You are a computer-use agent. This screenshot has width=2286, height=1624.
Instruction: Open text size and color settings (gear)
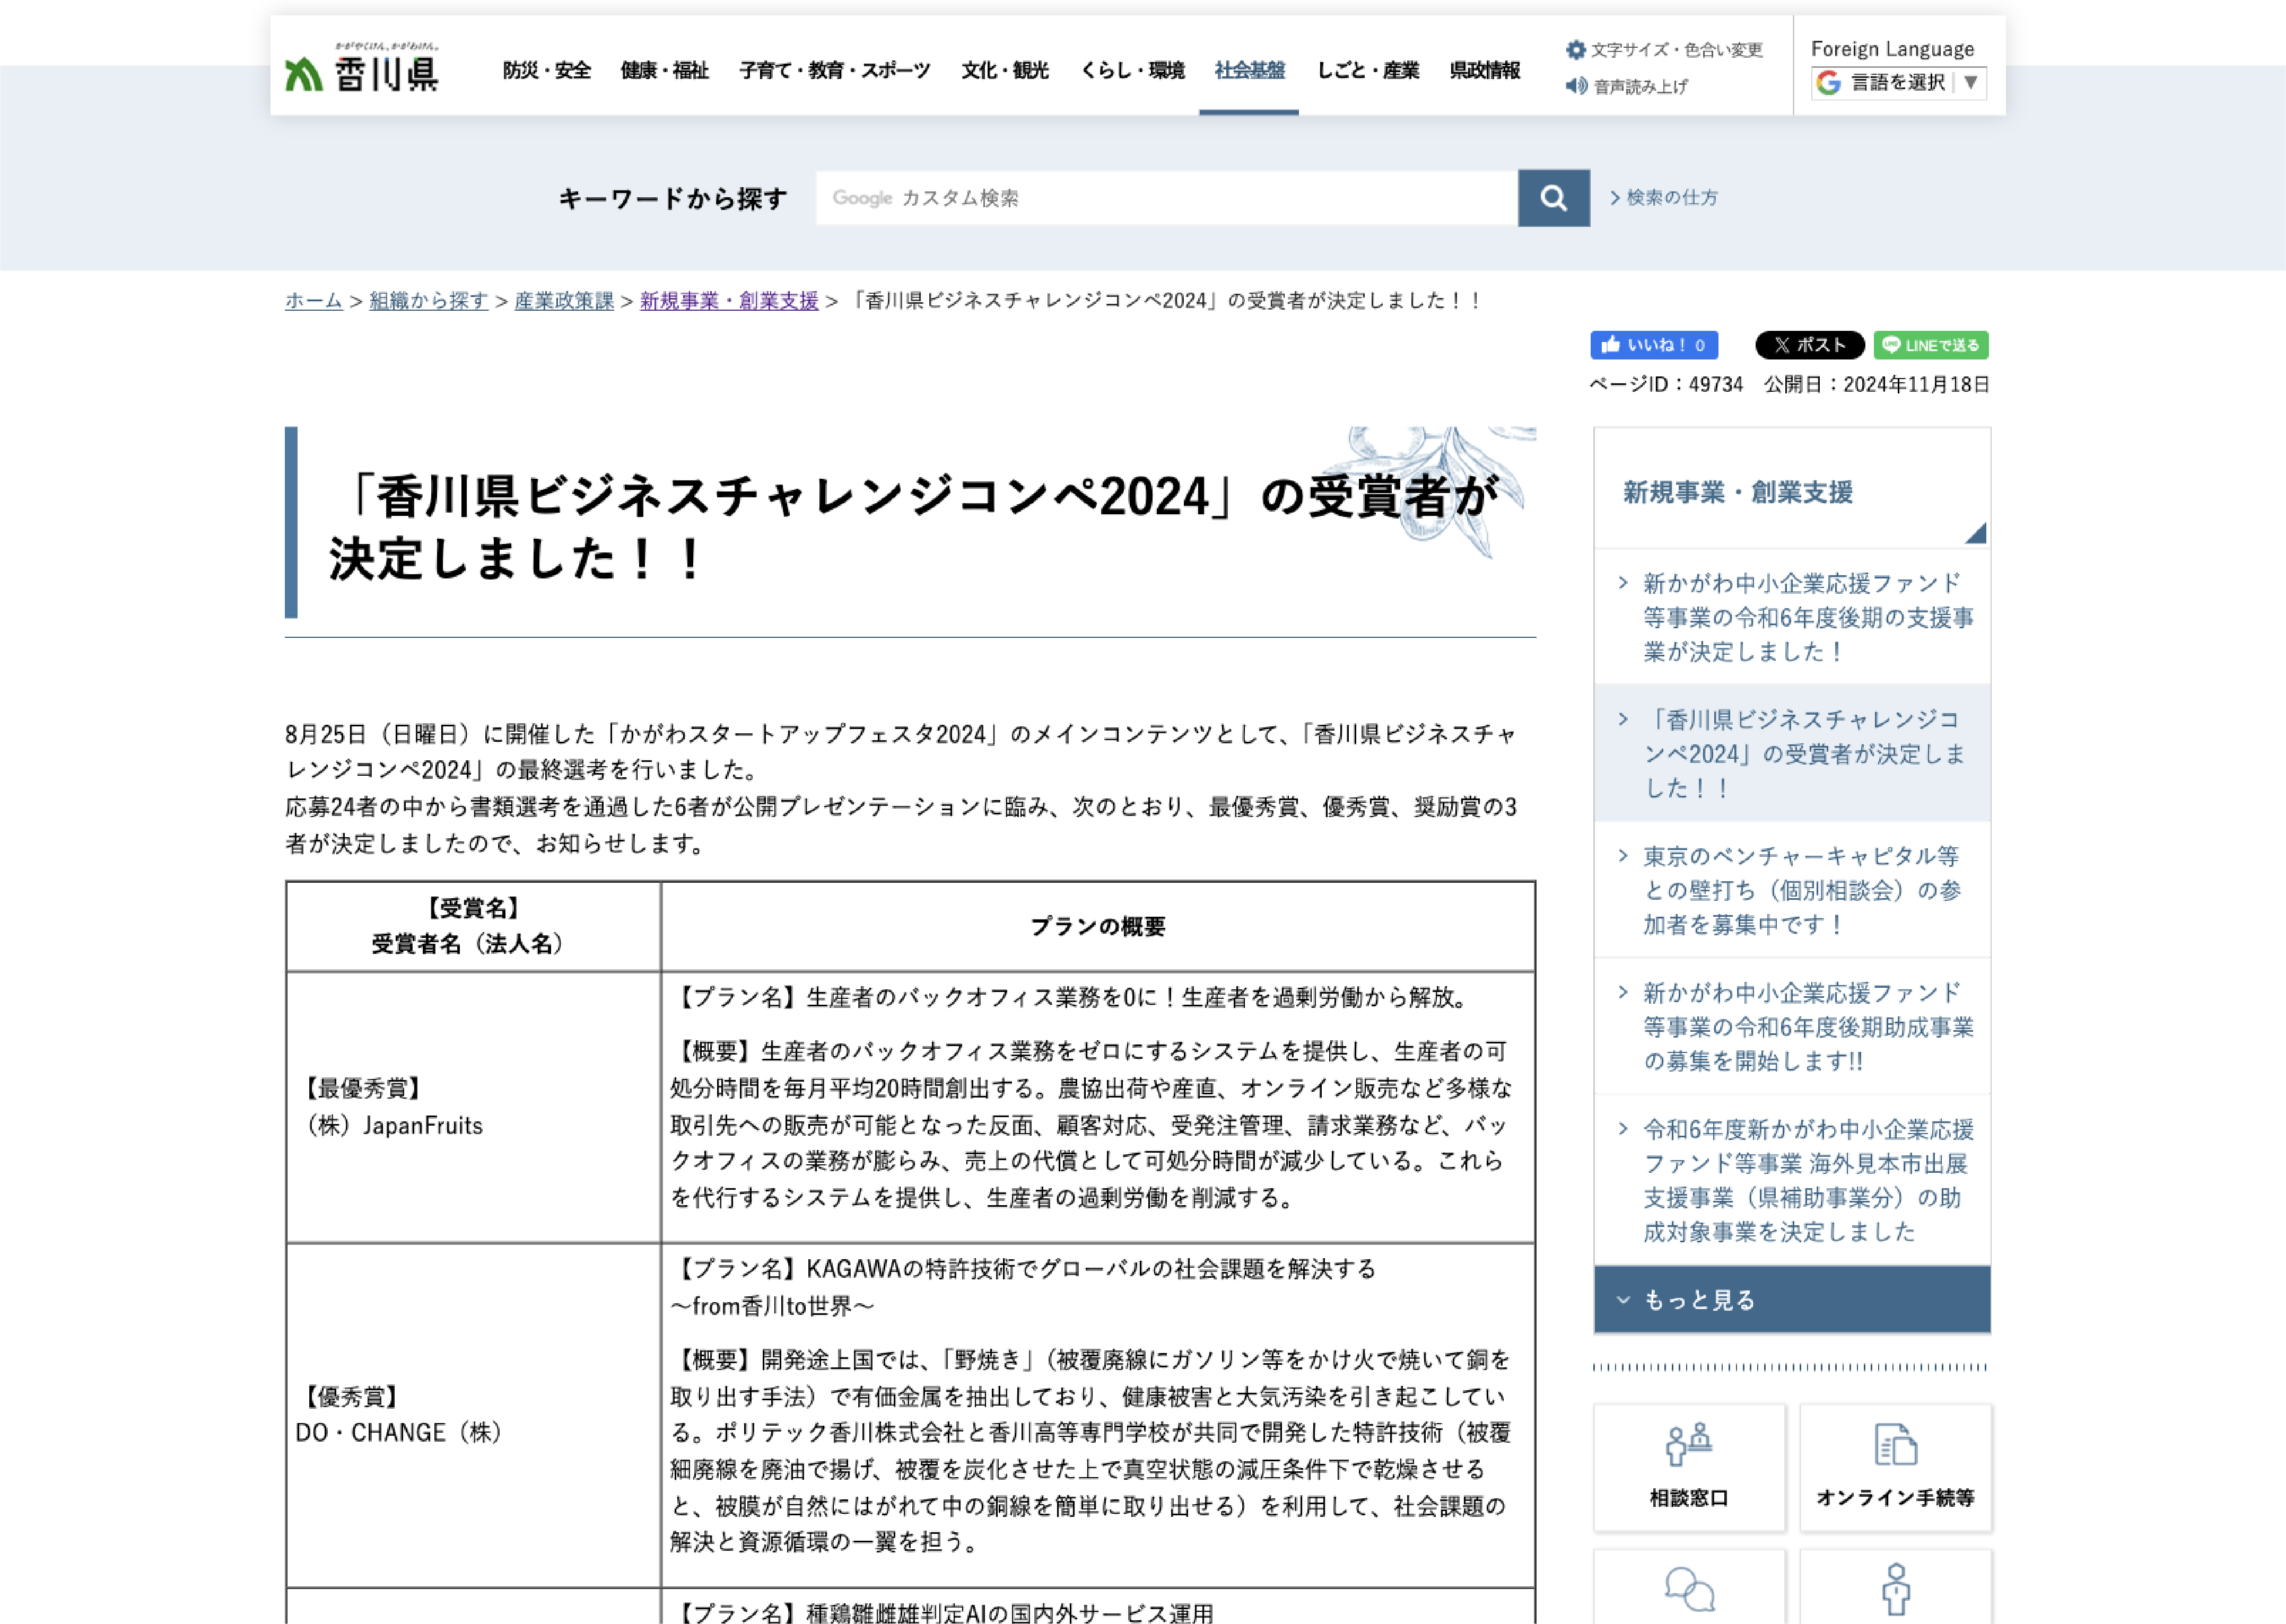click(1665, 50)
